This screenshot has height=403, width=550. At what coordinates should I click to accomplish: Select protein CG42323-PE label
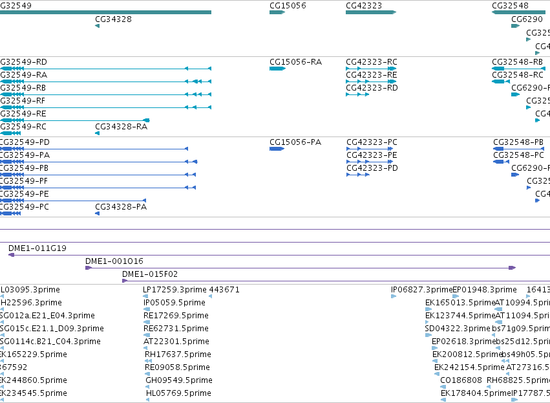click(372, 155)
